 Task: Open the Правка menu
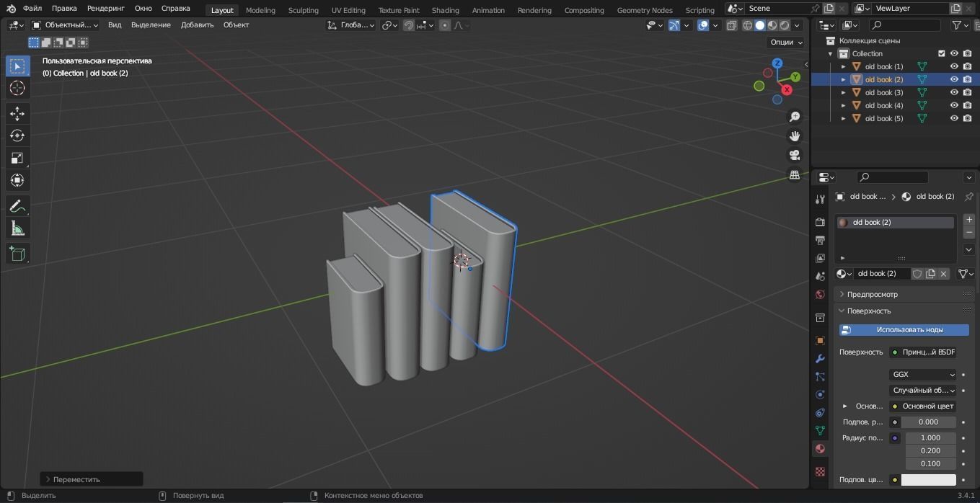tap(64, 9)
